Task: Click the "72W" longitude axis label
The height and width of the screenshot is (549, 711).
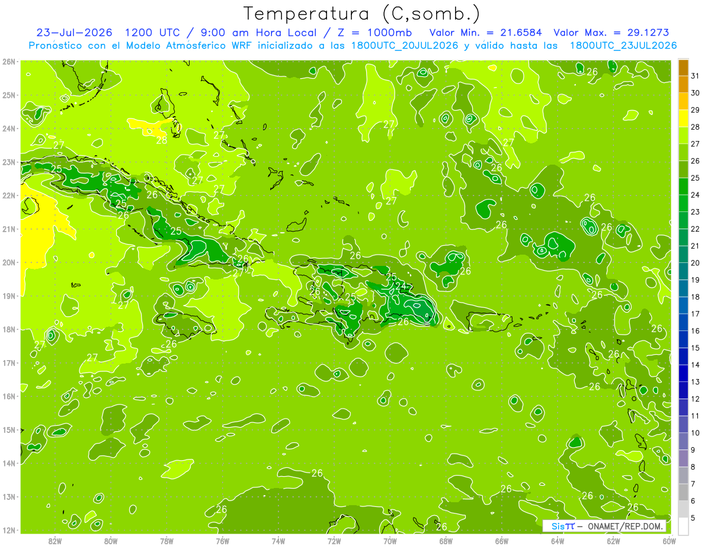Action: 334,540
